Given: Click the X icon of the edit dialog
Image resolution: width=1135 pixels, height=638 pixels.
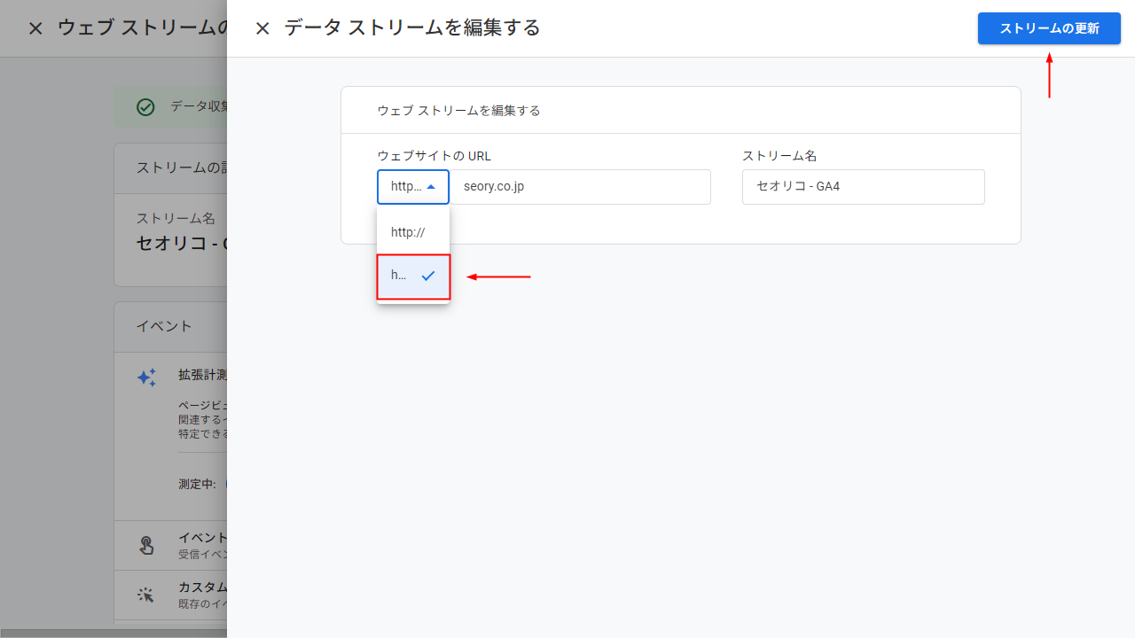Looking at the screenshot, I should pos(262,27).
